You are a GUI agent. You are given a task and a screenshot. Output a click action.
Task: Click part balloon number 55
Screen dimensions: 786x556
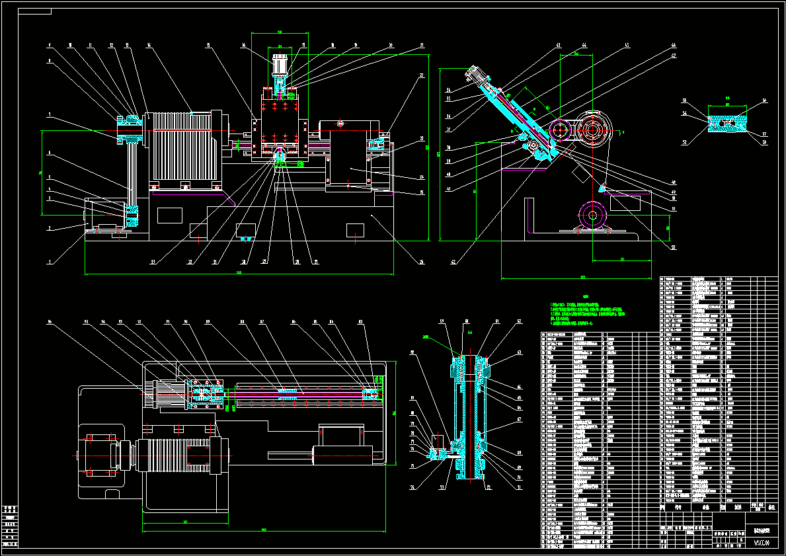[x=684, y=100]
